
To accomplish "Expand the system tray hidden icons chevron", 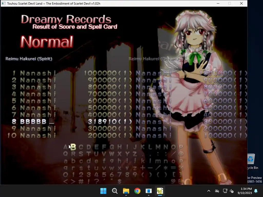I will pyautogui.click(x=209, y=191).
